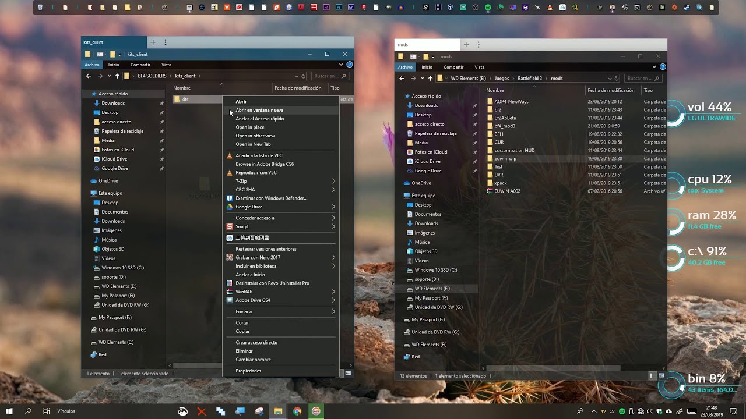Expand the ribbon in mods window

pyautogui.click(x=656, y=67)
